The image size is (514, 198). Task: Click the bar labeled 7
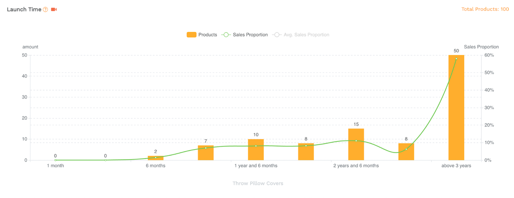206,153
